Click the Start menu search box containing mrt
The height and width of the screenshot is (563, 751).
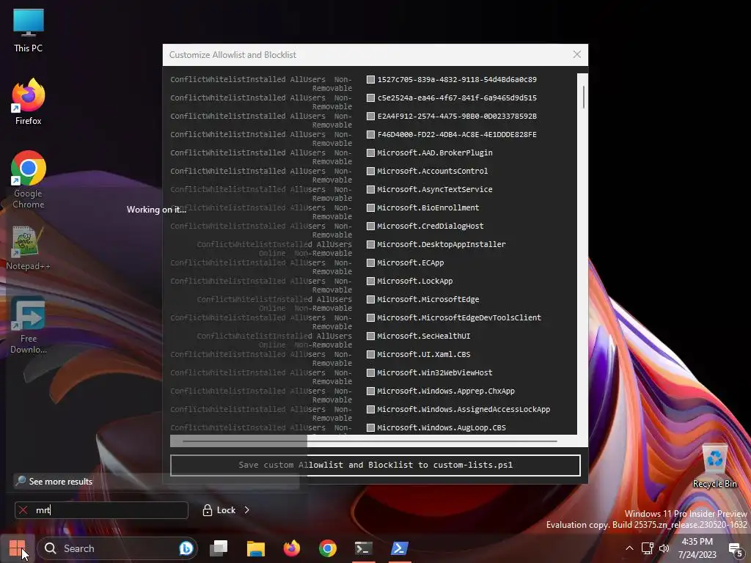point(101,510)
